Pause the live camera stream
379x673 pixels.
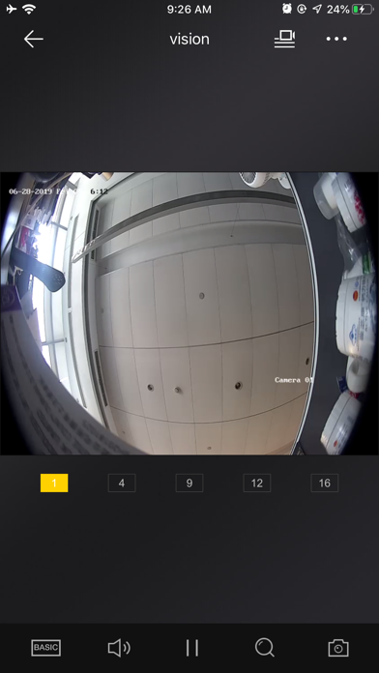point(191,648)
